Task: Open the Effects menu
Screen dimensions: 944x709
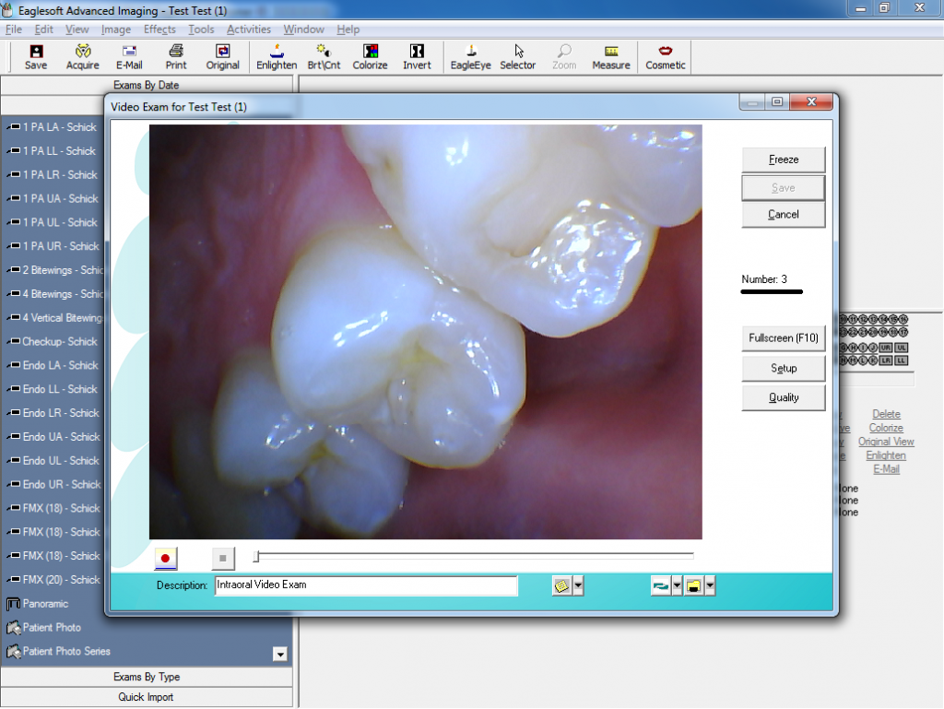Action: pyautogui.click(x=159, y=30)
